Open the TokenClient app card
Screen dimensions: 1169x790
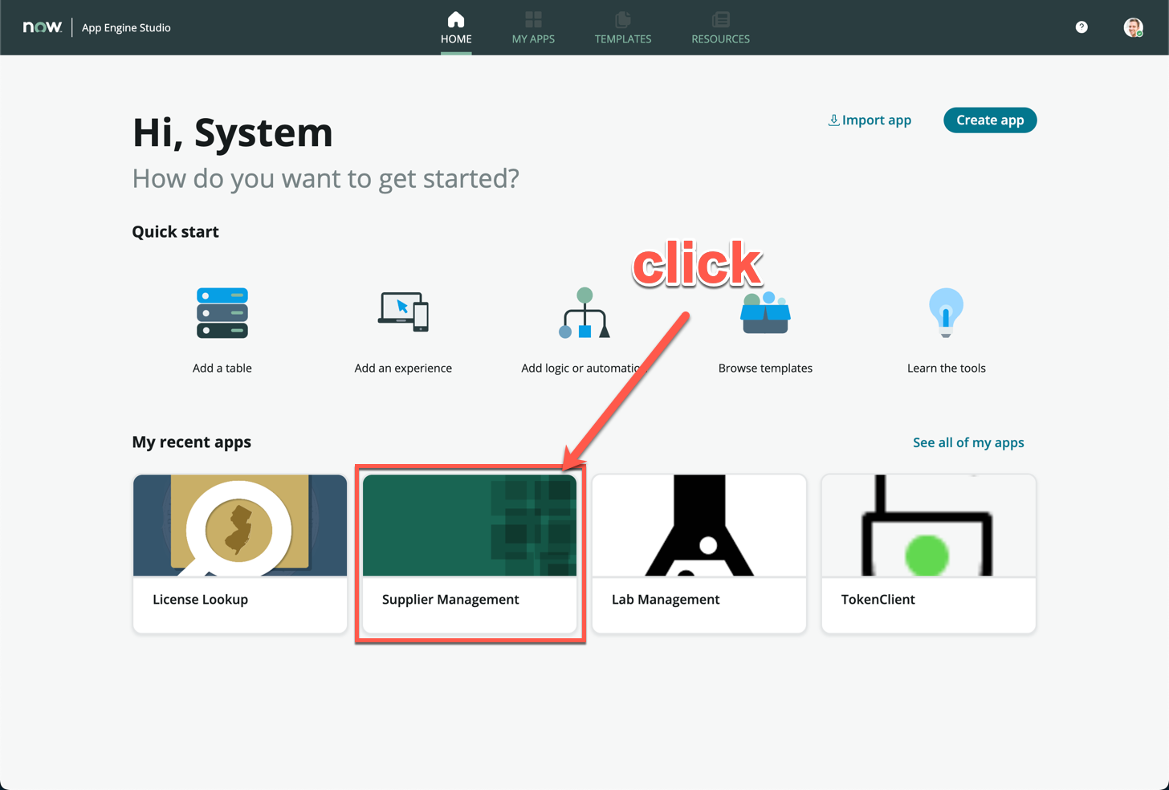[x=928, y=554]
